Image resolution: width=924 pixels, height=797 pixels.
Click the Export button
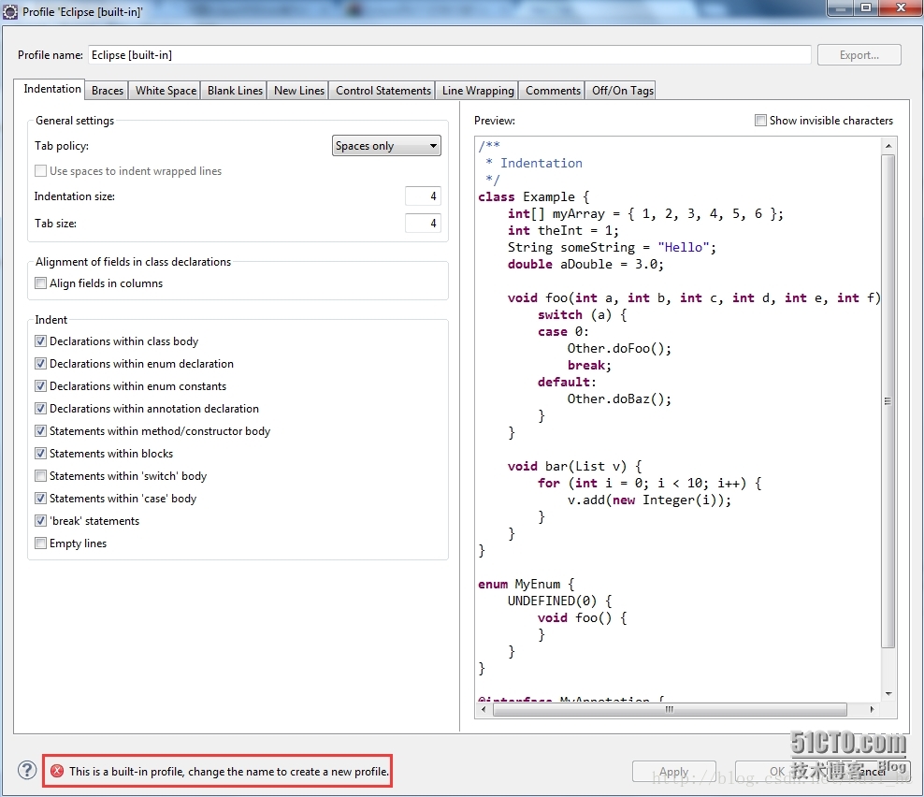click(859, 55)
